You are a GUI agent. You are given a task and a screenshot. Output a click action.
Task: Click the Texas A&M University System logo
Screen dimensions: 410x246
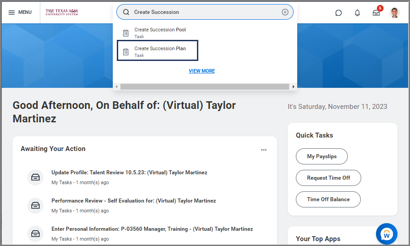pyautogui.click(x=62, y=12)
